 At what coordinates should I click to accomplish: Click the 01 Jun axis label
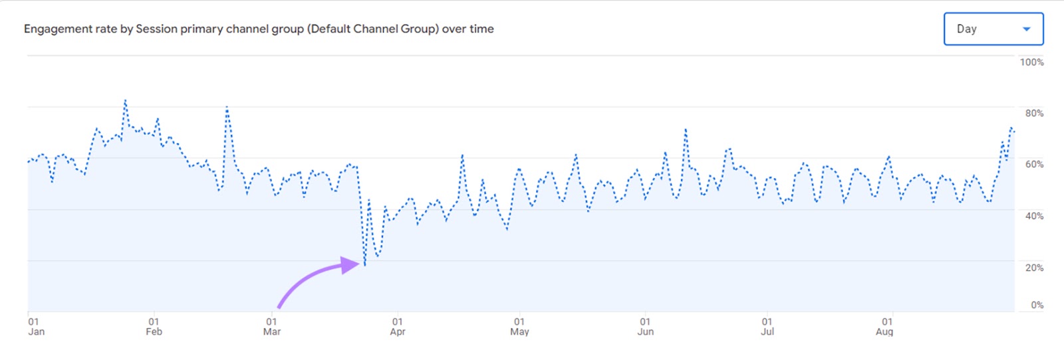(645, 327)
